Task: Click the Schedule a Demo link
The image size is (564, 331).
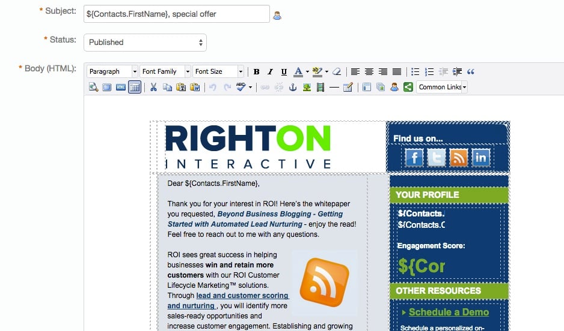Action: point(449,312)
